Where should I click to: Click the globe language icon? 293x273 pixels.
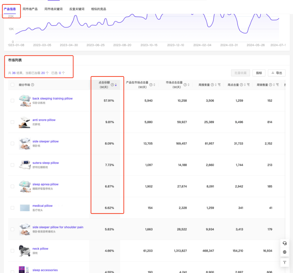point(285,252)
